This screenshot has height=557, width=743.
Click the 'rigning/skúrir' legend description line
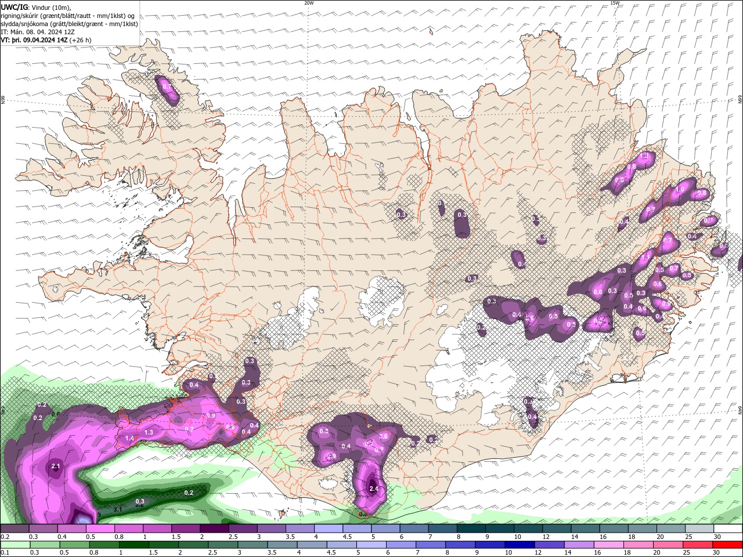click(68, 16)
